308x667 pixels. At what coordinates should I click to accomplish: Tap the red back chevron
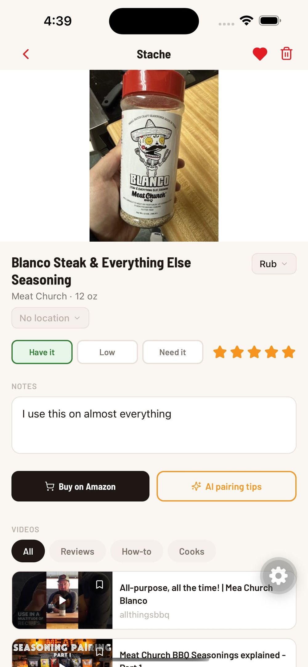(x=26, y=54)
